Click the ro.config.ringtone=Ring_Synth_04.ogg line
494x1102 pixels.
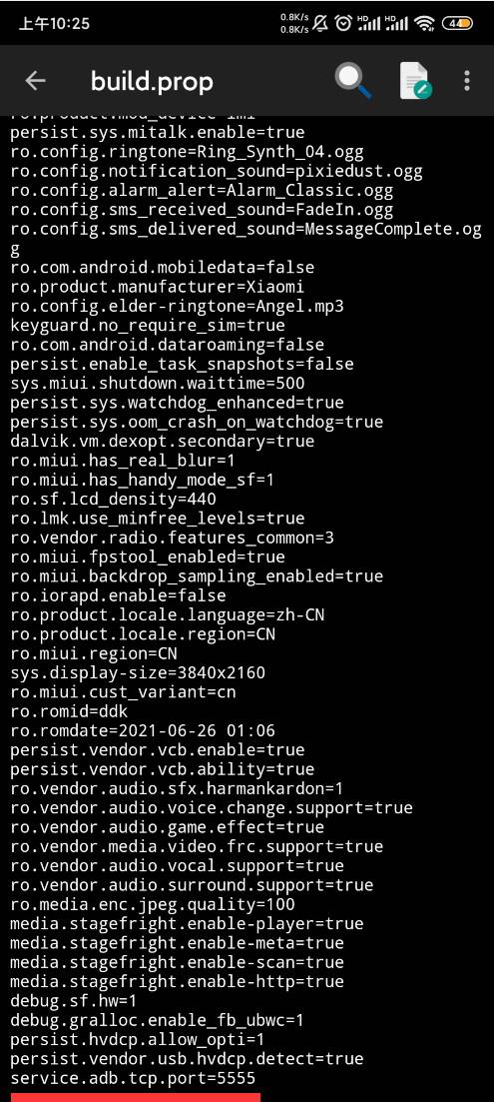pos(187,152)
